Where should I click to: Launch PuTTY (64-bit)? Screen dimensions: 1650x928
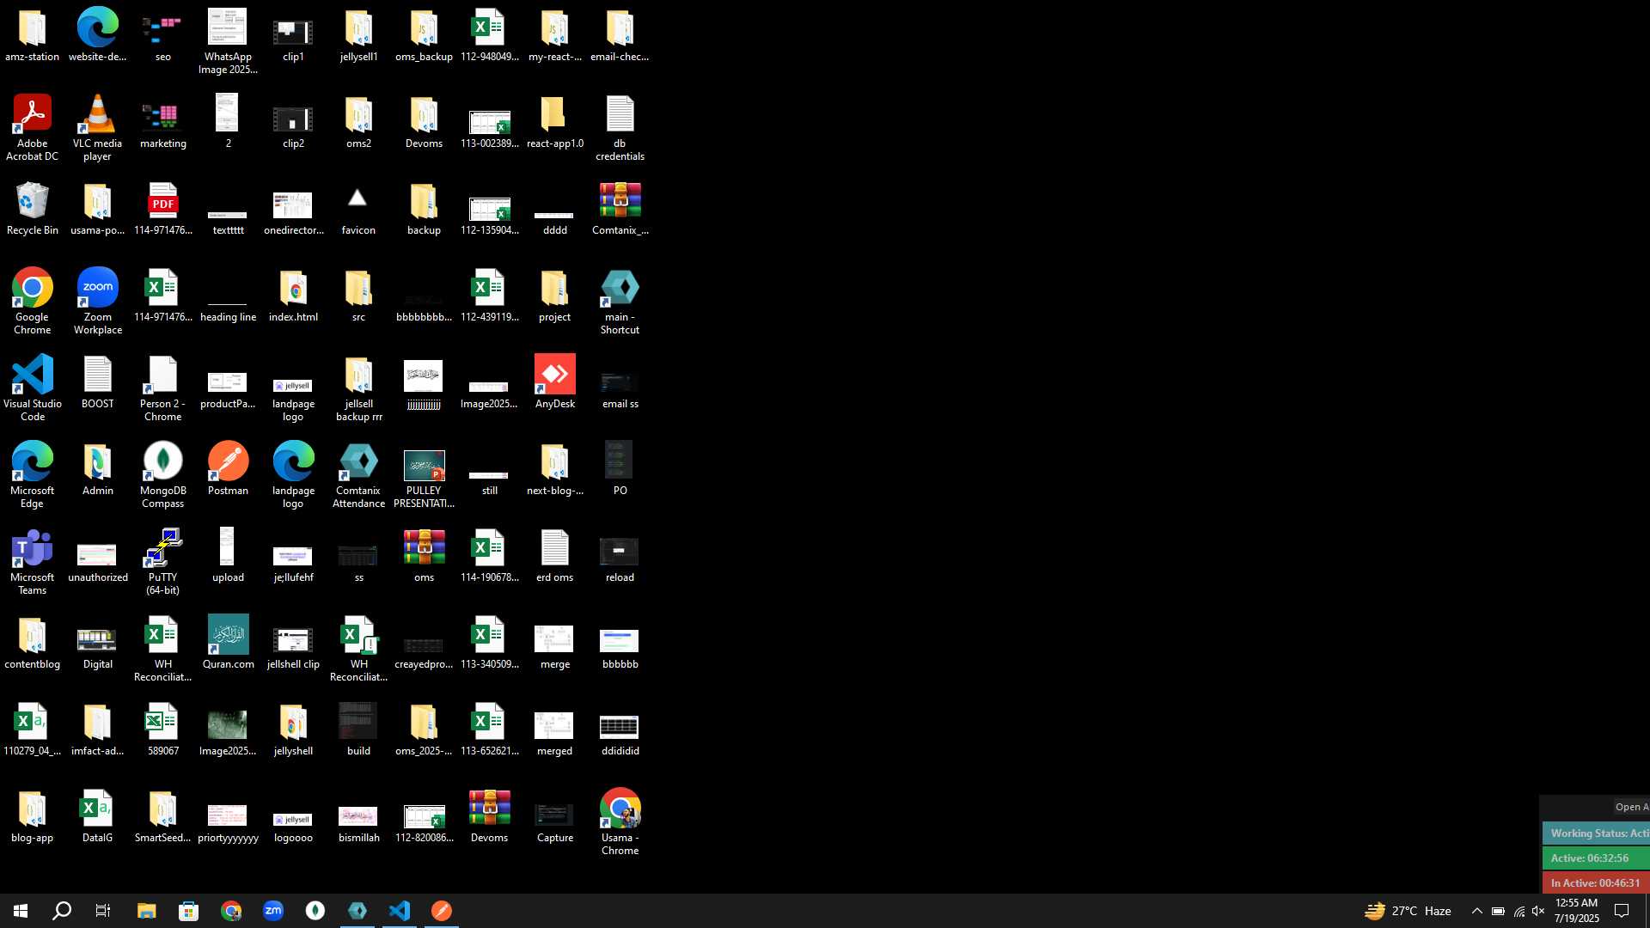coord(163,561)
